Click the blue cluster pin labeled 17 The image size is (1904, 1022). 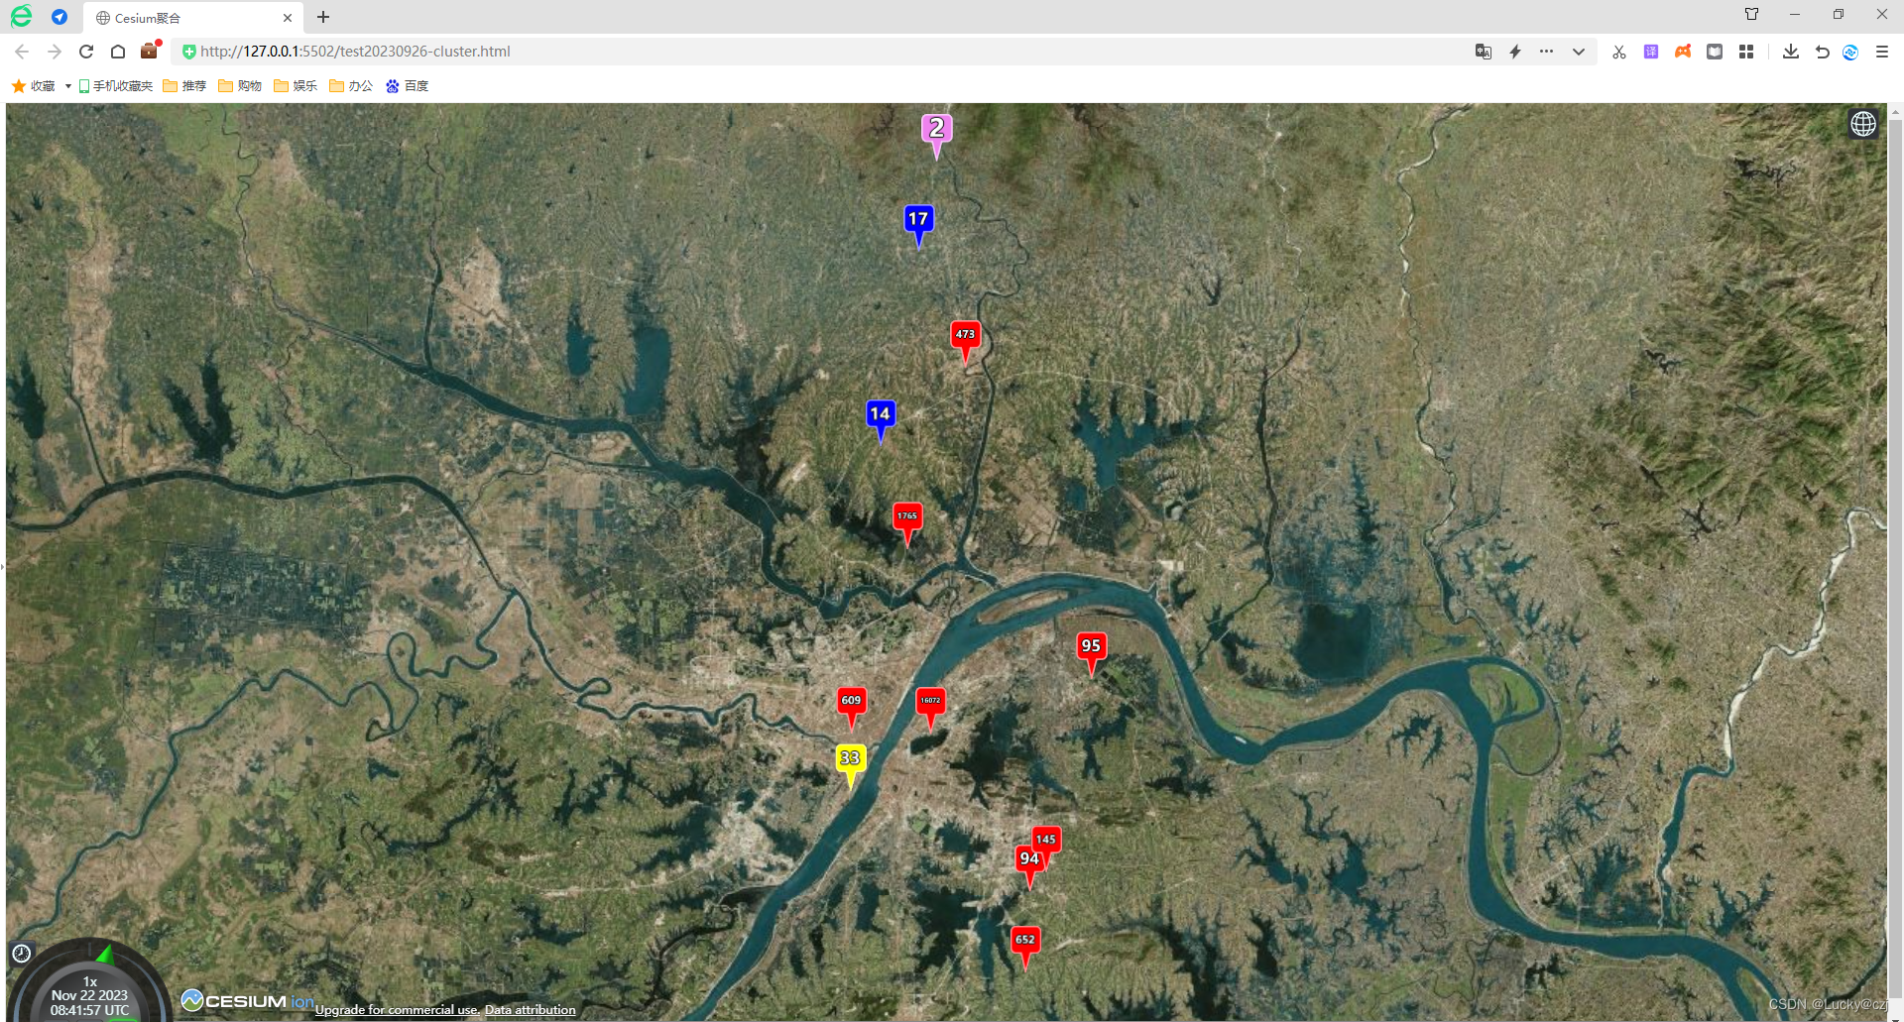pyautogui.click(x=918, y=226)
